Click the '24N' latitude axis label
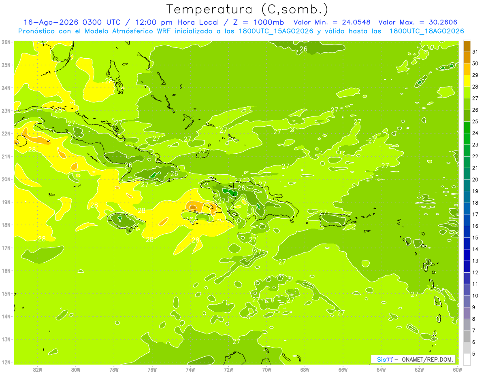Image resolution: width=486 pixels, height=375 pixels. 6,88
